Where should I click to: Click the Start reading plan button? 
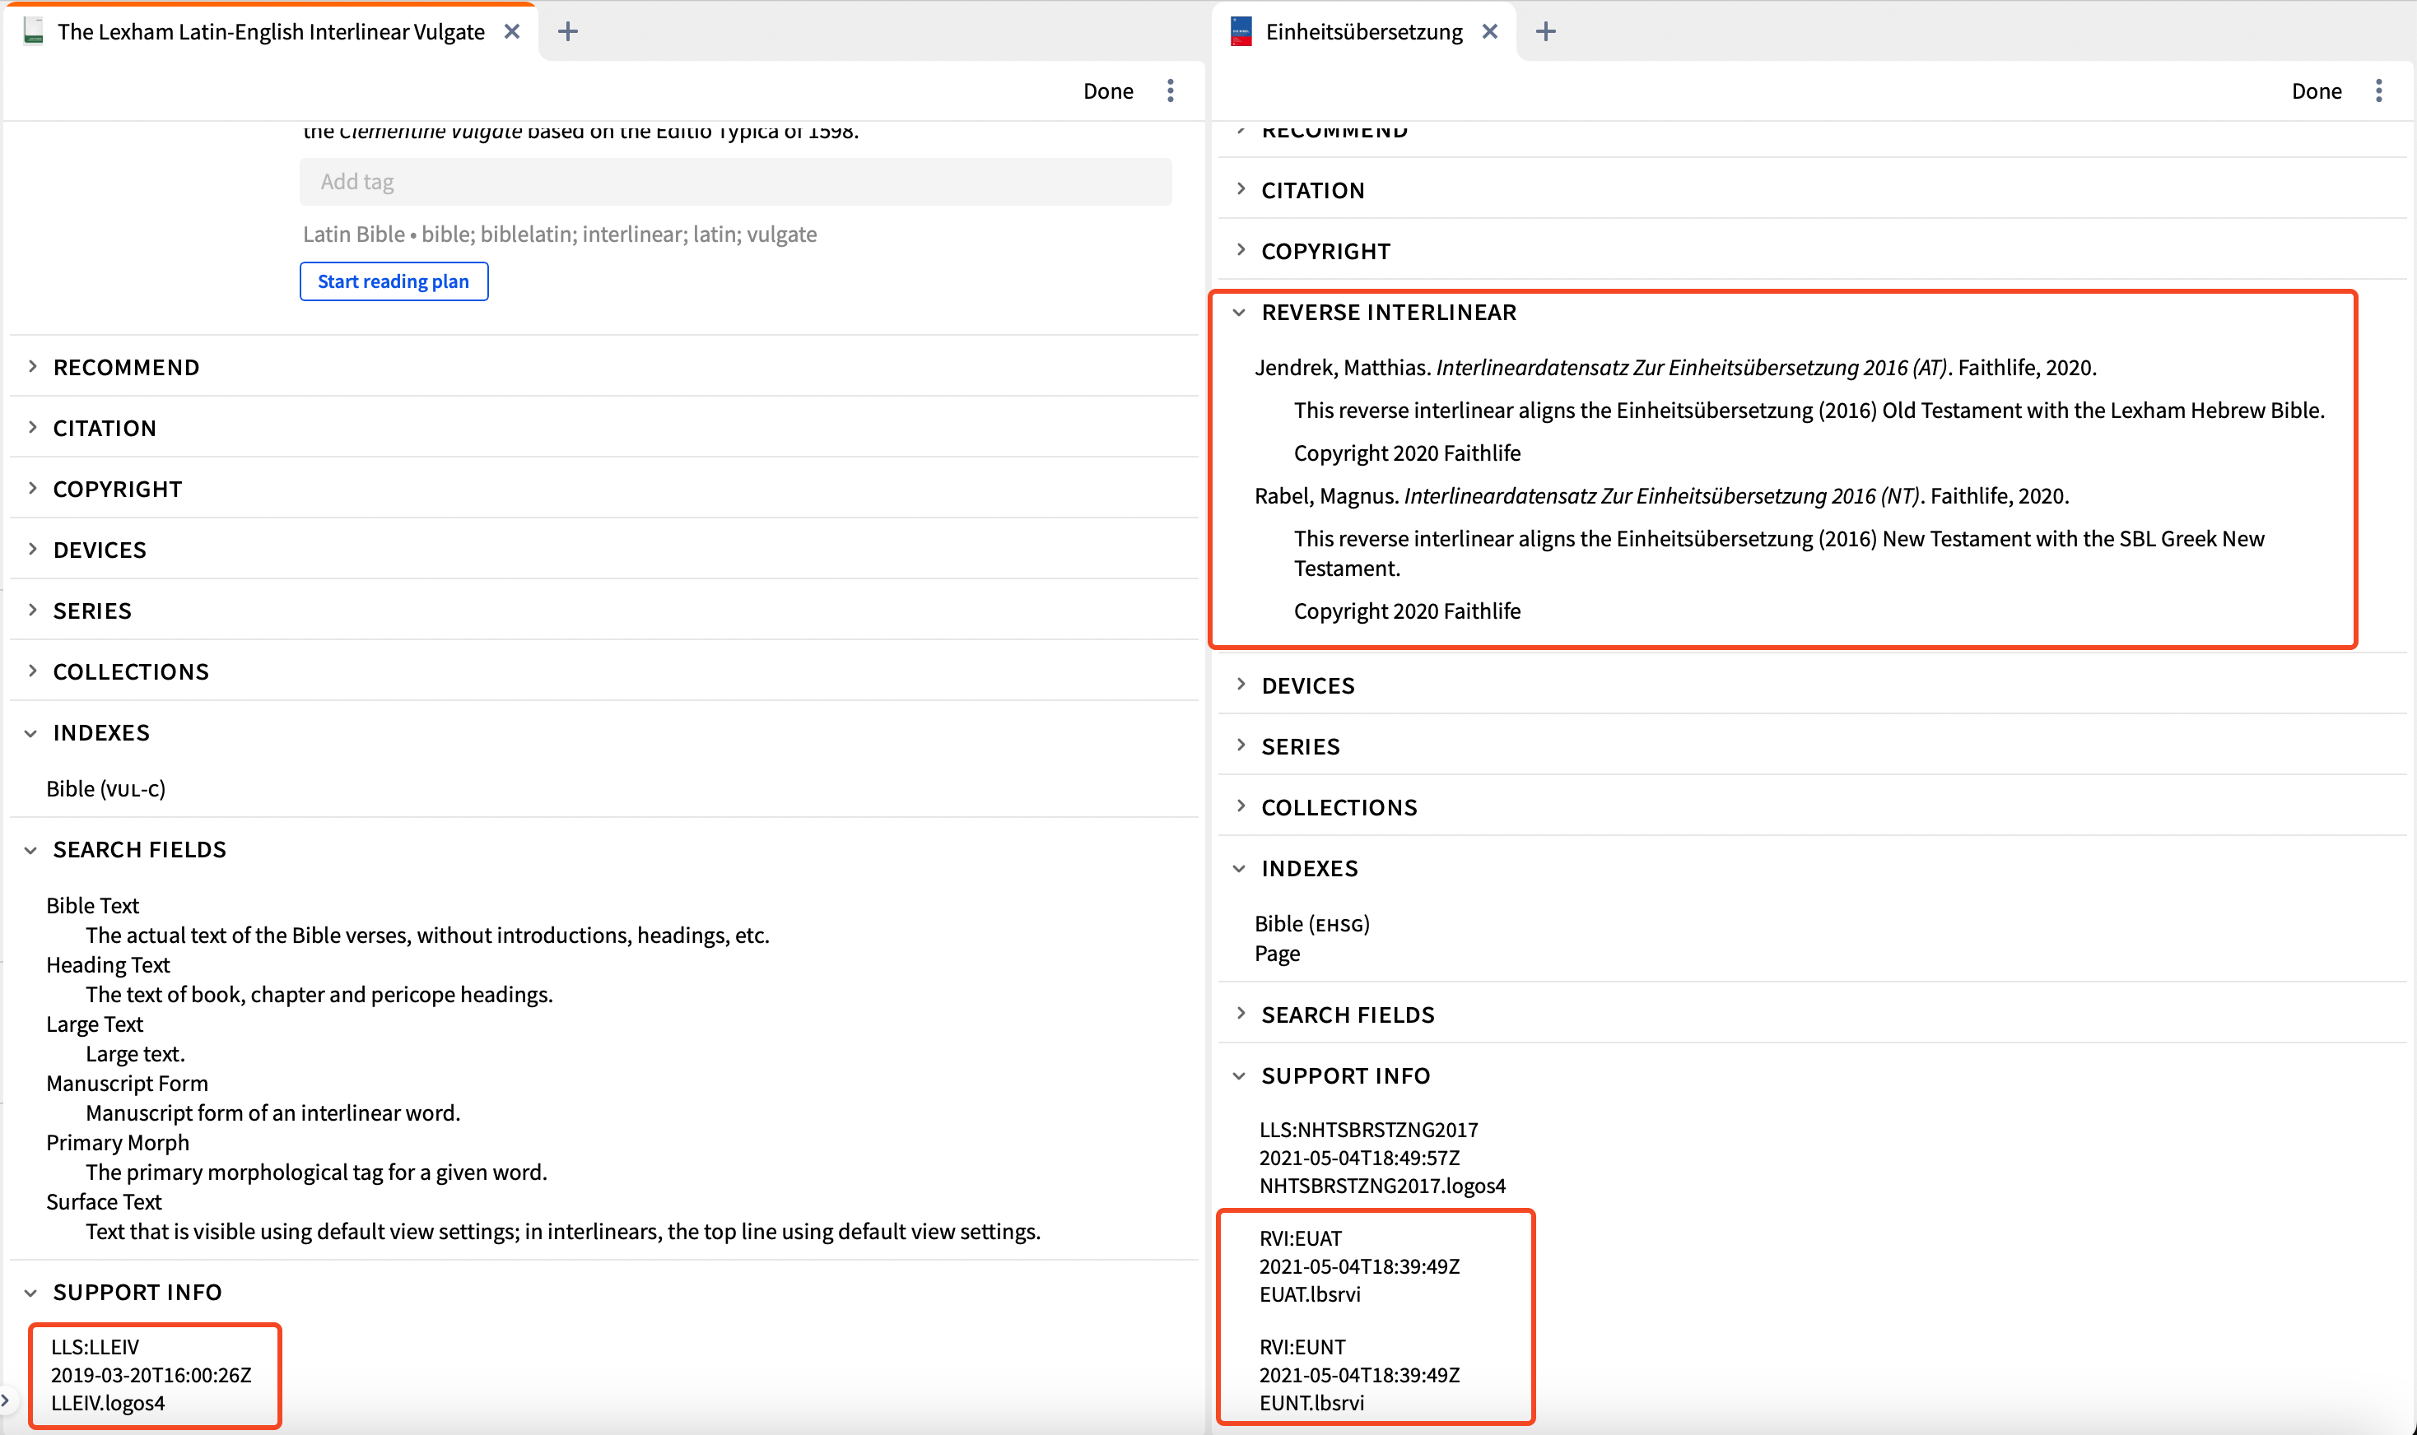(394, 281)
